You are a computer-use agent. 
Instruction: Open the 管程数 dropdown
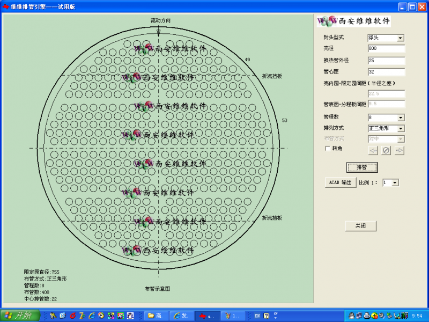[x=401, y=118]
